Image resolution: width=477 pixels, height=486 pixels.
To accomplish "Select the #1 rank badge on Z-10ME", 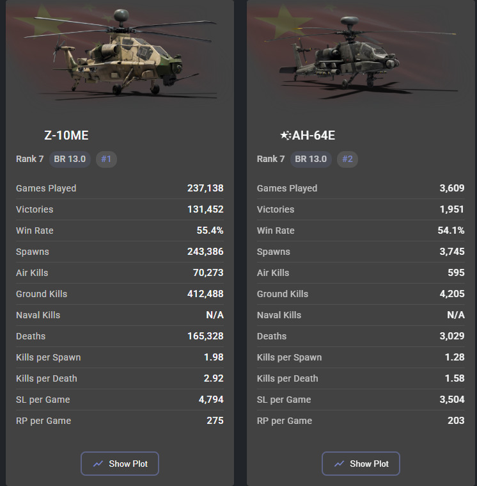I will tap(106, 159).
